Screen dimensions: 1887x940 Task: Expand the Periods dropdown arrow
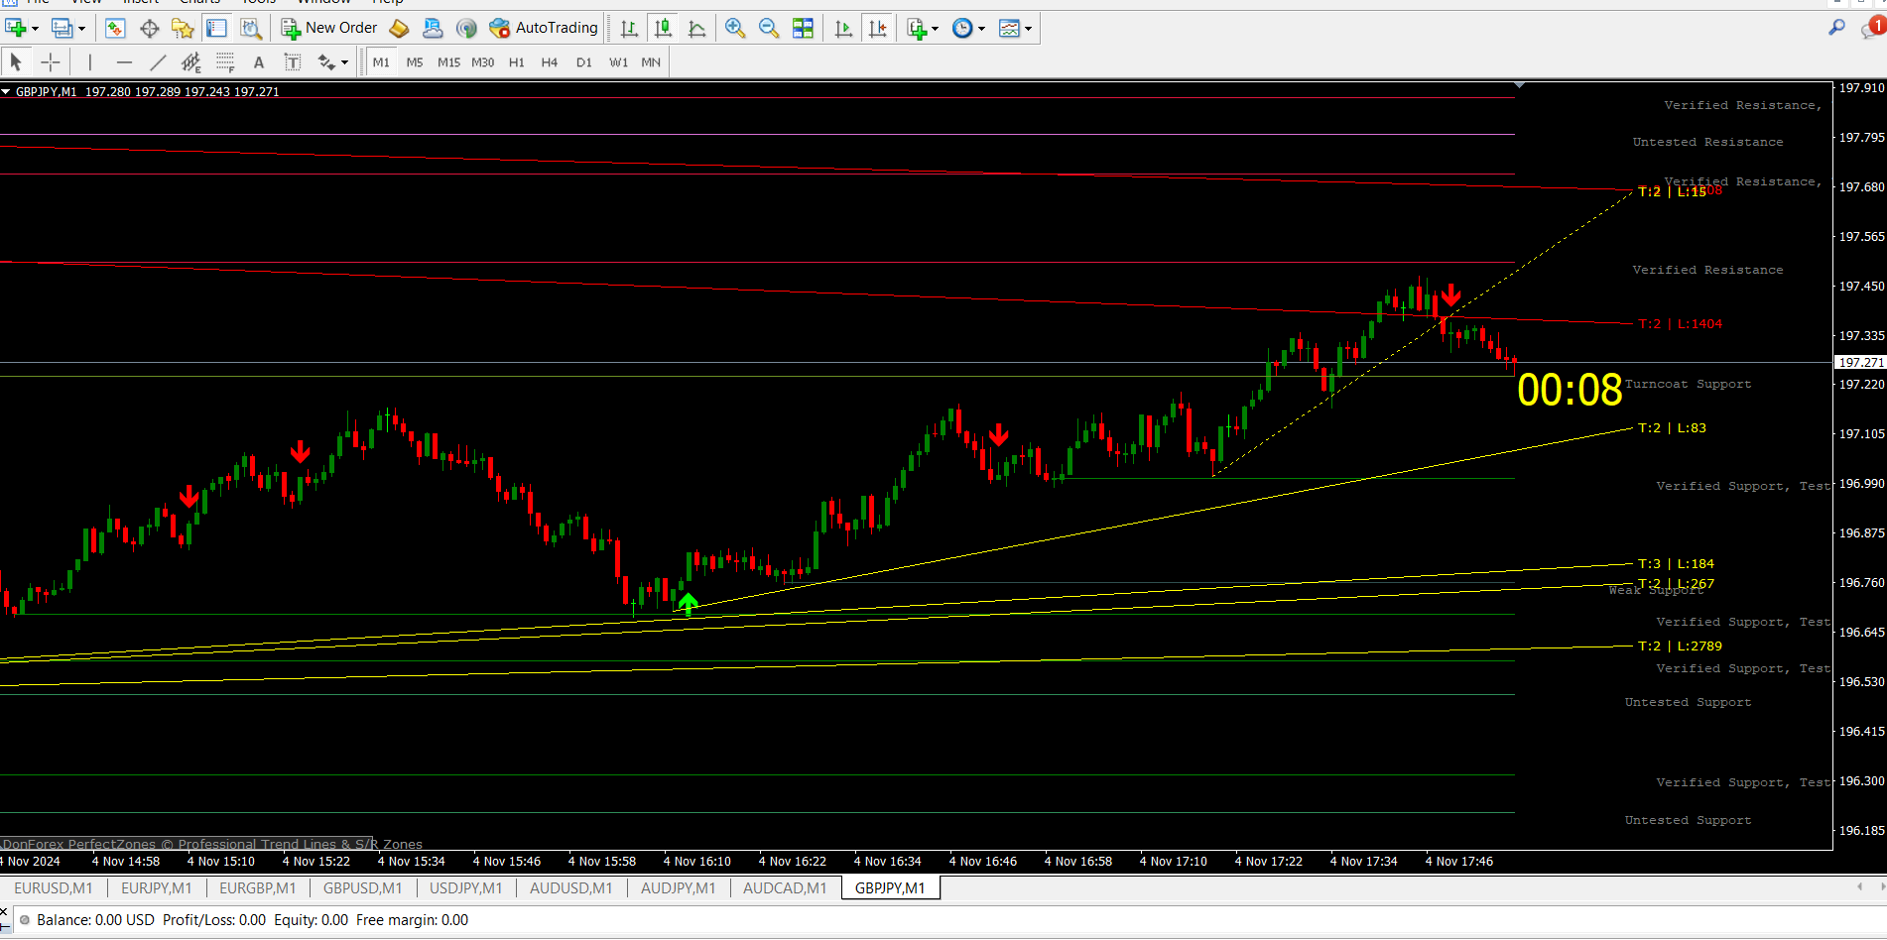(981, 29)
